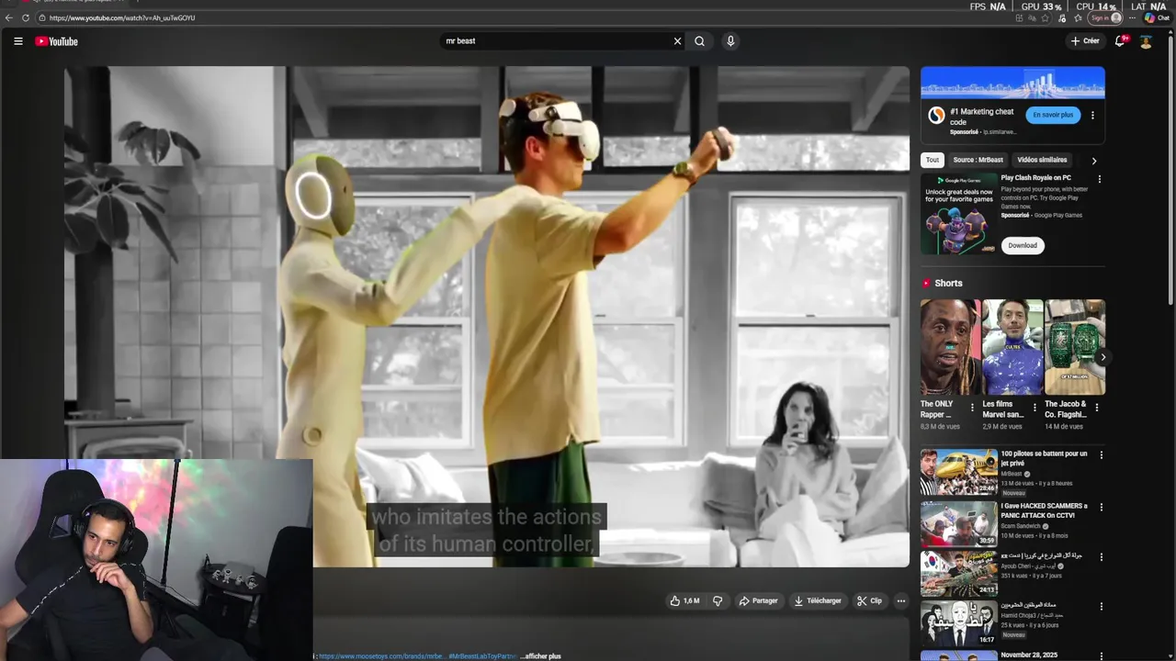This screenshot has width=1176, height=661.
Task: Click the main video player
Action: click(487, 317)
